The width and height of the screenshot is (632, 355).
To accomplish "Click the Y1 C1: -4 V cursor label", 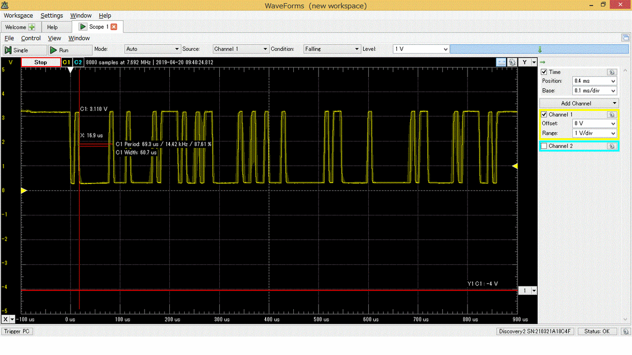I will tap(483, 284).
